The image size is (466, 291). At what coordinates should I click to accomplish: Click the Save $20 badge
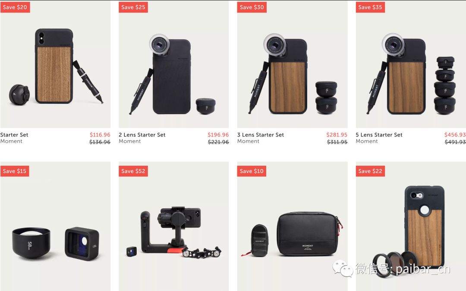15,7
